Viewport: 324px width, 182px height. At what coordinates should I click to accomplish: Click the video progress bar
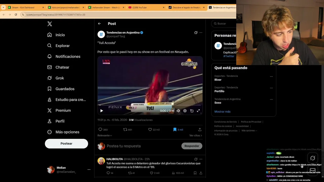click(x=150, y=105)
